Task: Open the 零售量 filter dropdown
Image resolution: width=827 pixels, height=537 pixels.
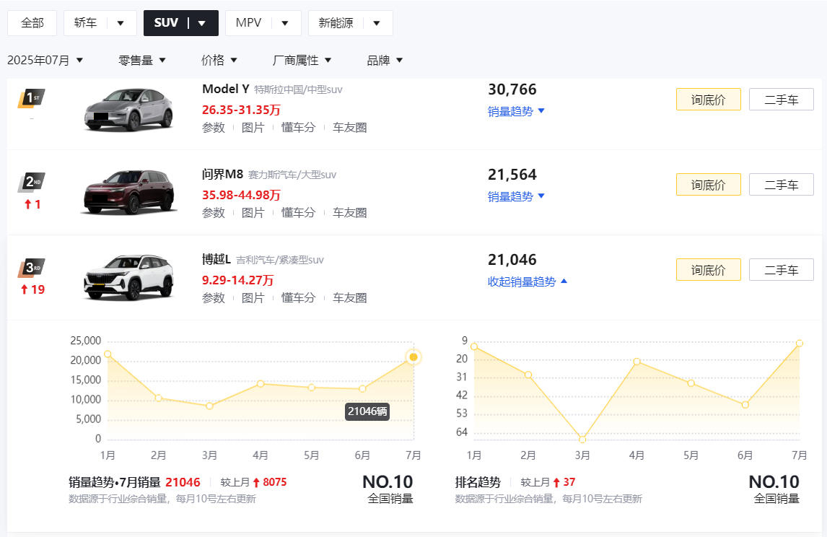Action: [x=142, y=60]
